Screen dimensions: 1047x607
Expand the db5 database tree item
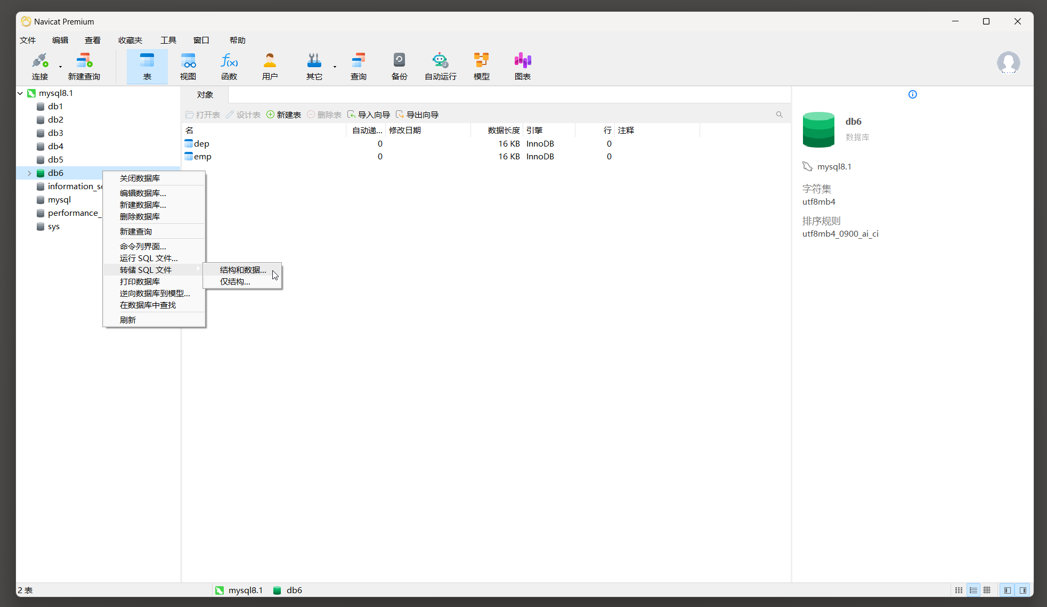point(55,159)
